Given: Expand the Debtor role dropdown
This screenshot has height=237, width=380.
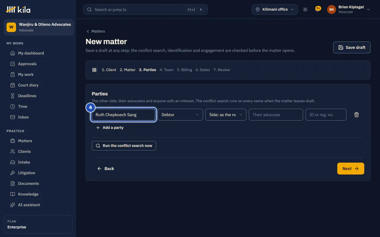Looking at the screenshot, I should point(180,115).
